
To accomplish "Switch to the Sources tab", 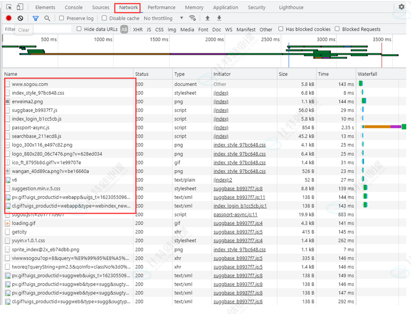I will pos(101,8).
